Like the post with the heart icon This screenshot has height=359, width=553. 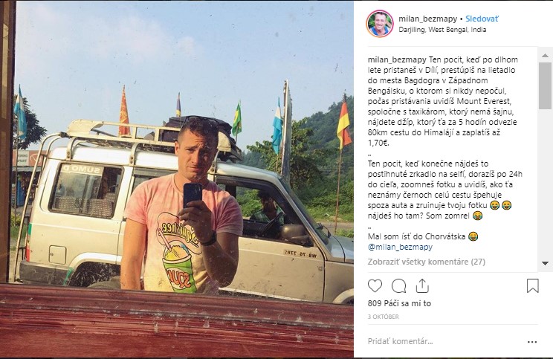coord(375,285)
